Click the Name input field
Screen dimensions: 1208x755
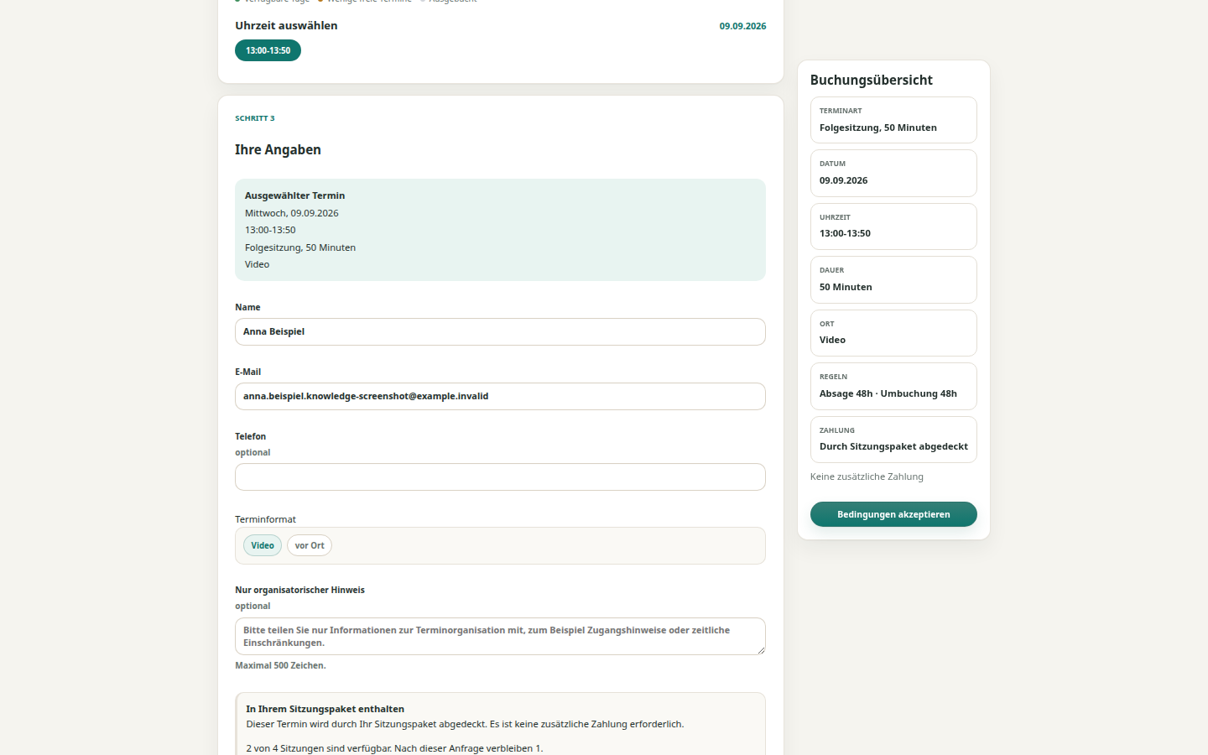[500, 331]
